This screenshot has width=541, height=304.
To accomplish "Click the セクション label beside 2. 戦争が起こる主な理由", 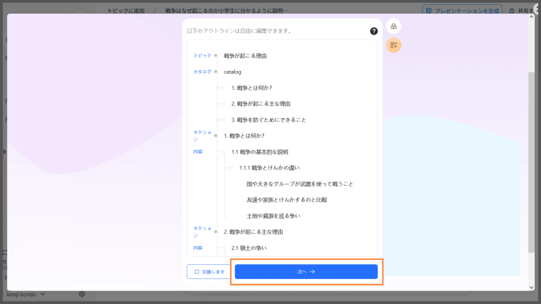I will pos(202,232).
